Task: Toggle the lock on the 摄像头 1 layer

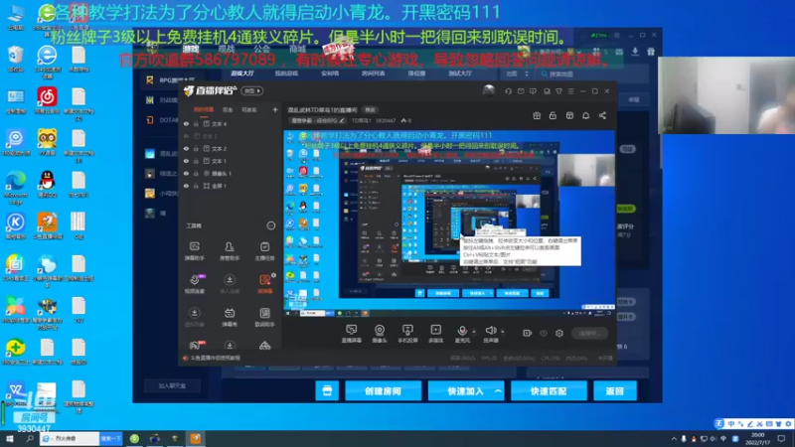Action: [x=196, y=173]
